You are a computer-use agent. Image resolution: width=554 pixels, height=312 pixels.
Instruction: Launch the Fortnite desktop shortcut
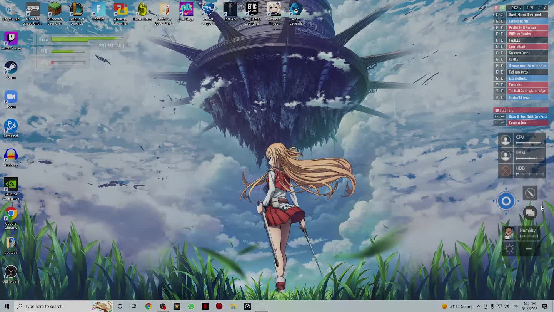98,12
